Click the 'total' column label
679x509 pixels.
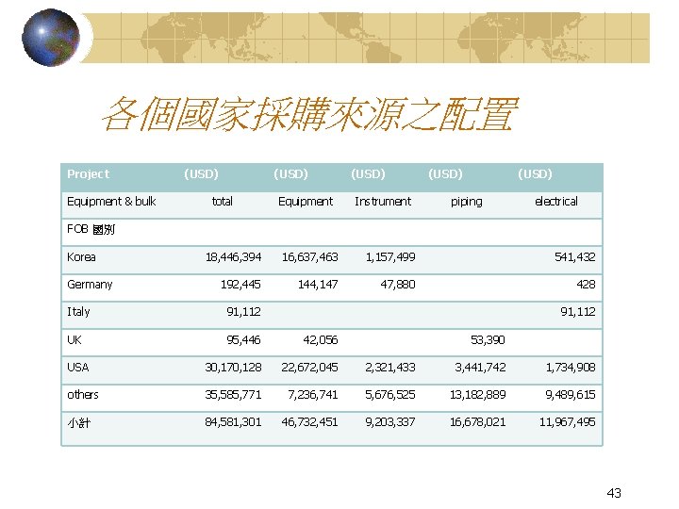223,202
